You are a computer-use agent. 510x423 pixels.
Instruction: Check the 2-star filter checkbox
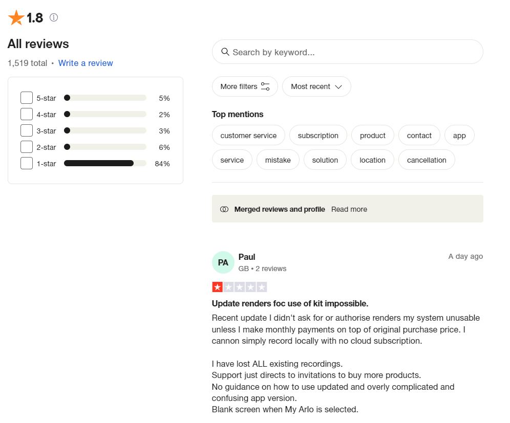[27, 147]
